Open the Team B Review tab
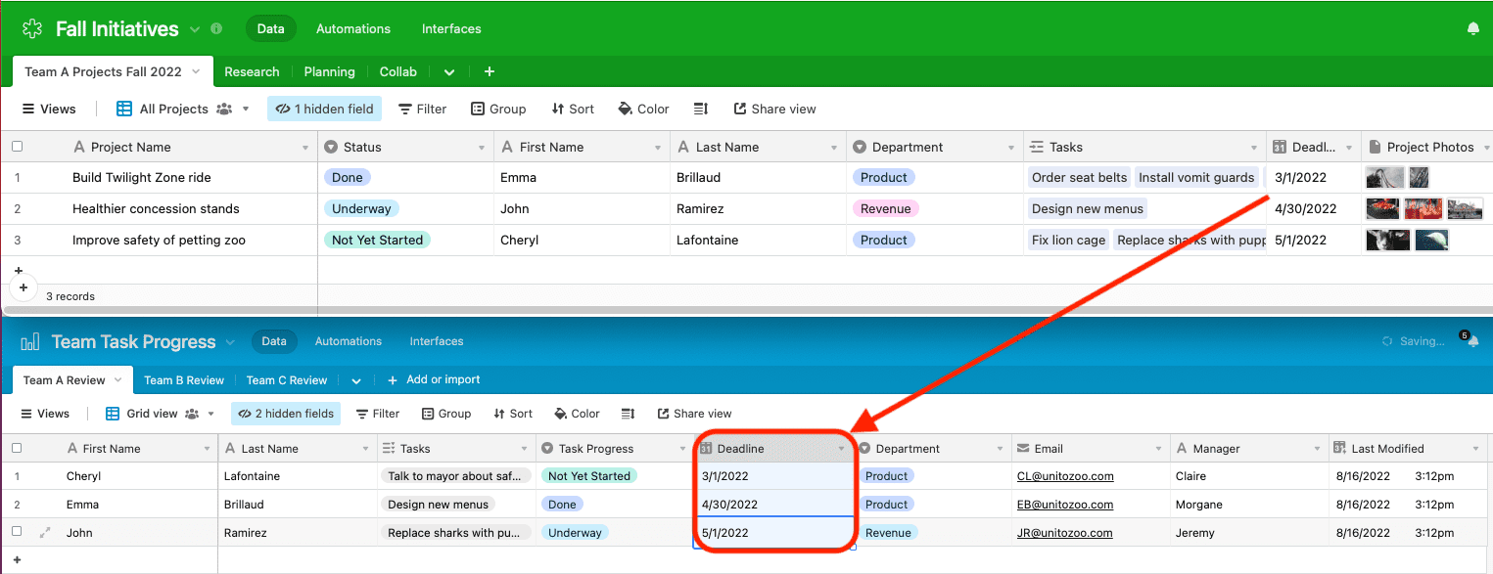Viewport: 1493px width, 574px height. (184, 380)
